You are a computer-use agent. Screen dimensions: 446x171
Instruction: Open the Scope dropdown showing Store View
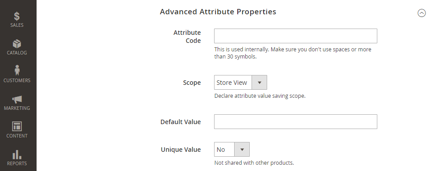[240, 83]
